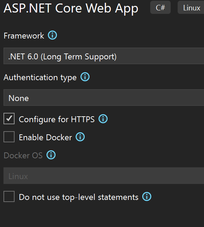204x227 pixels.
Task: Click the disabled Docker OS Linux dropdown
Action: coord(104,176)
